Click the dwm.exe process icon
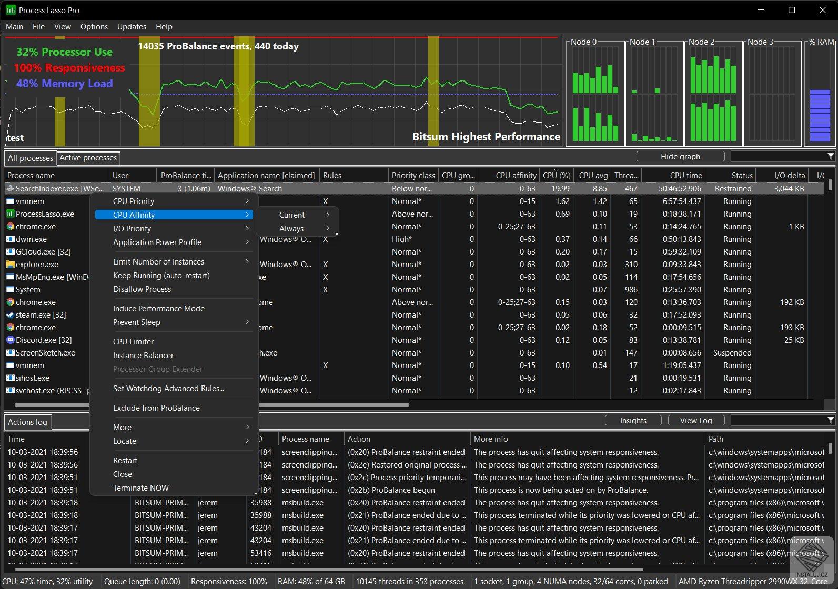This screenshot has width=838, height=589. pos(10,239)
